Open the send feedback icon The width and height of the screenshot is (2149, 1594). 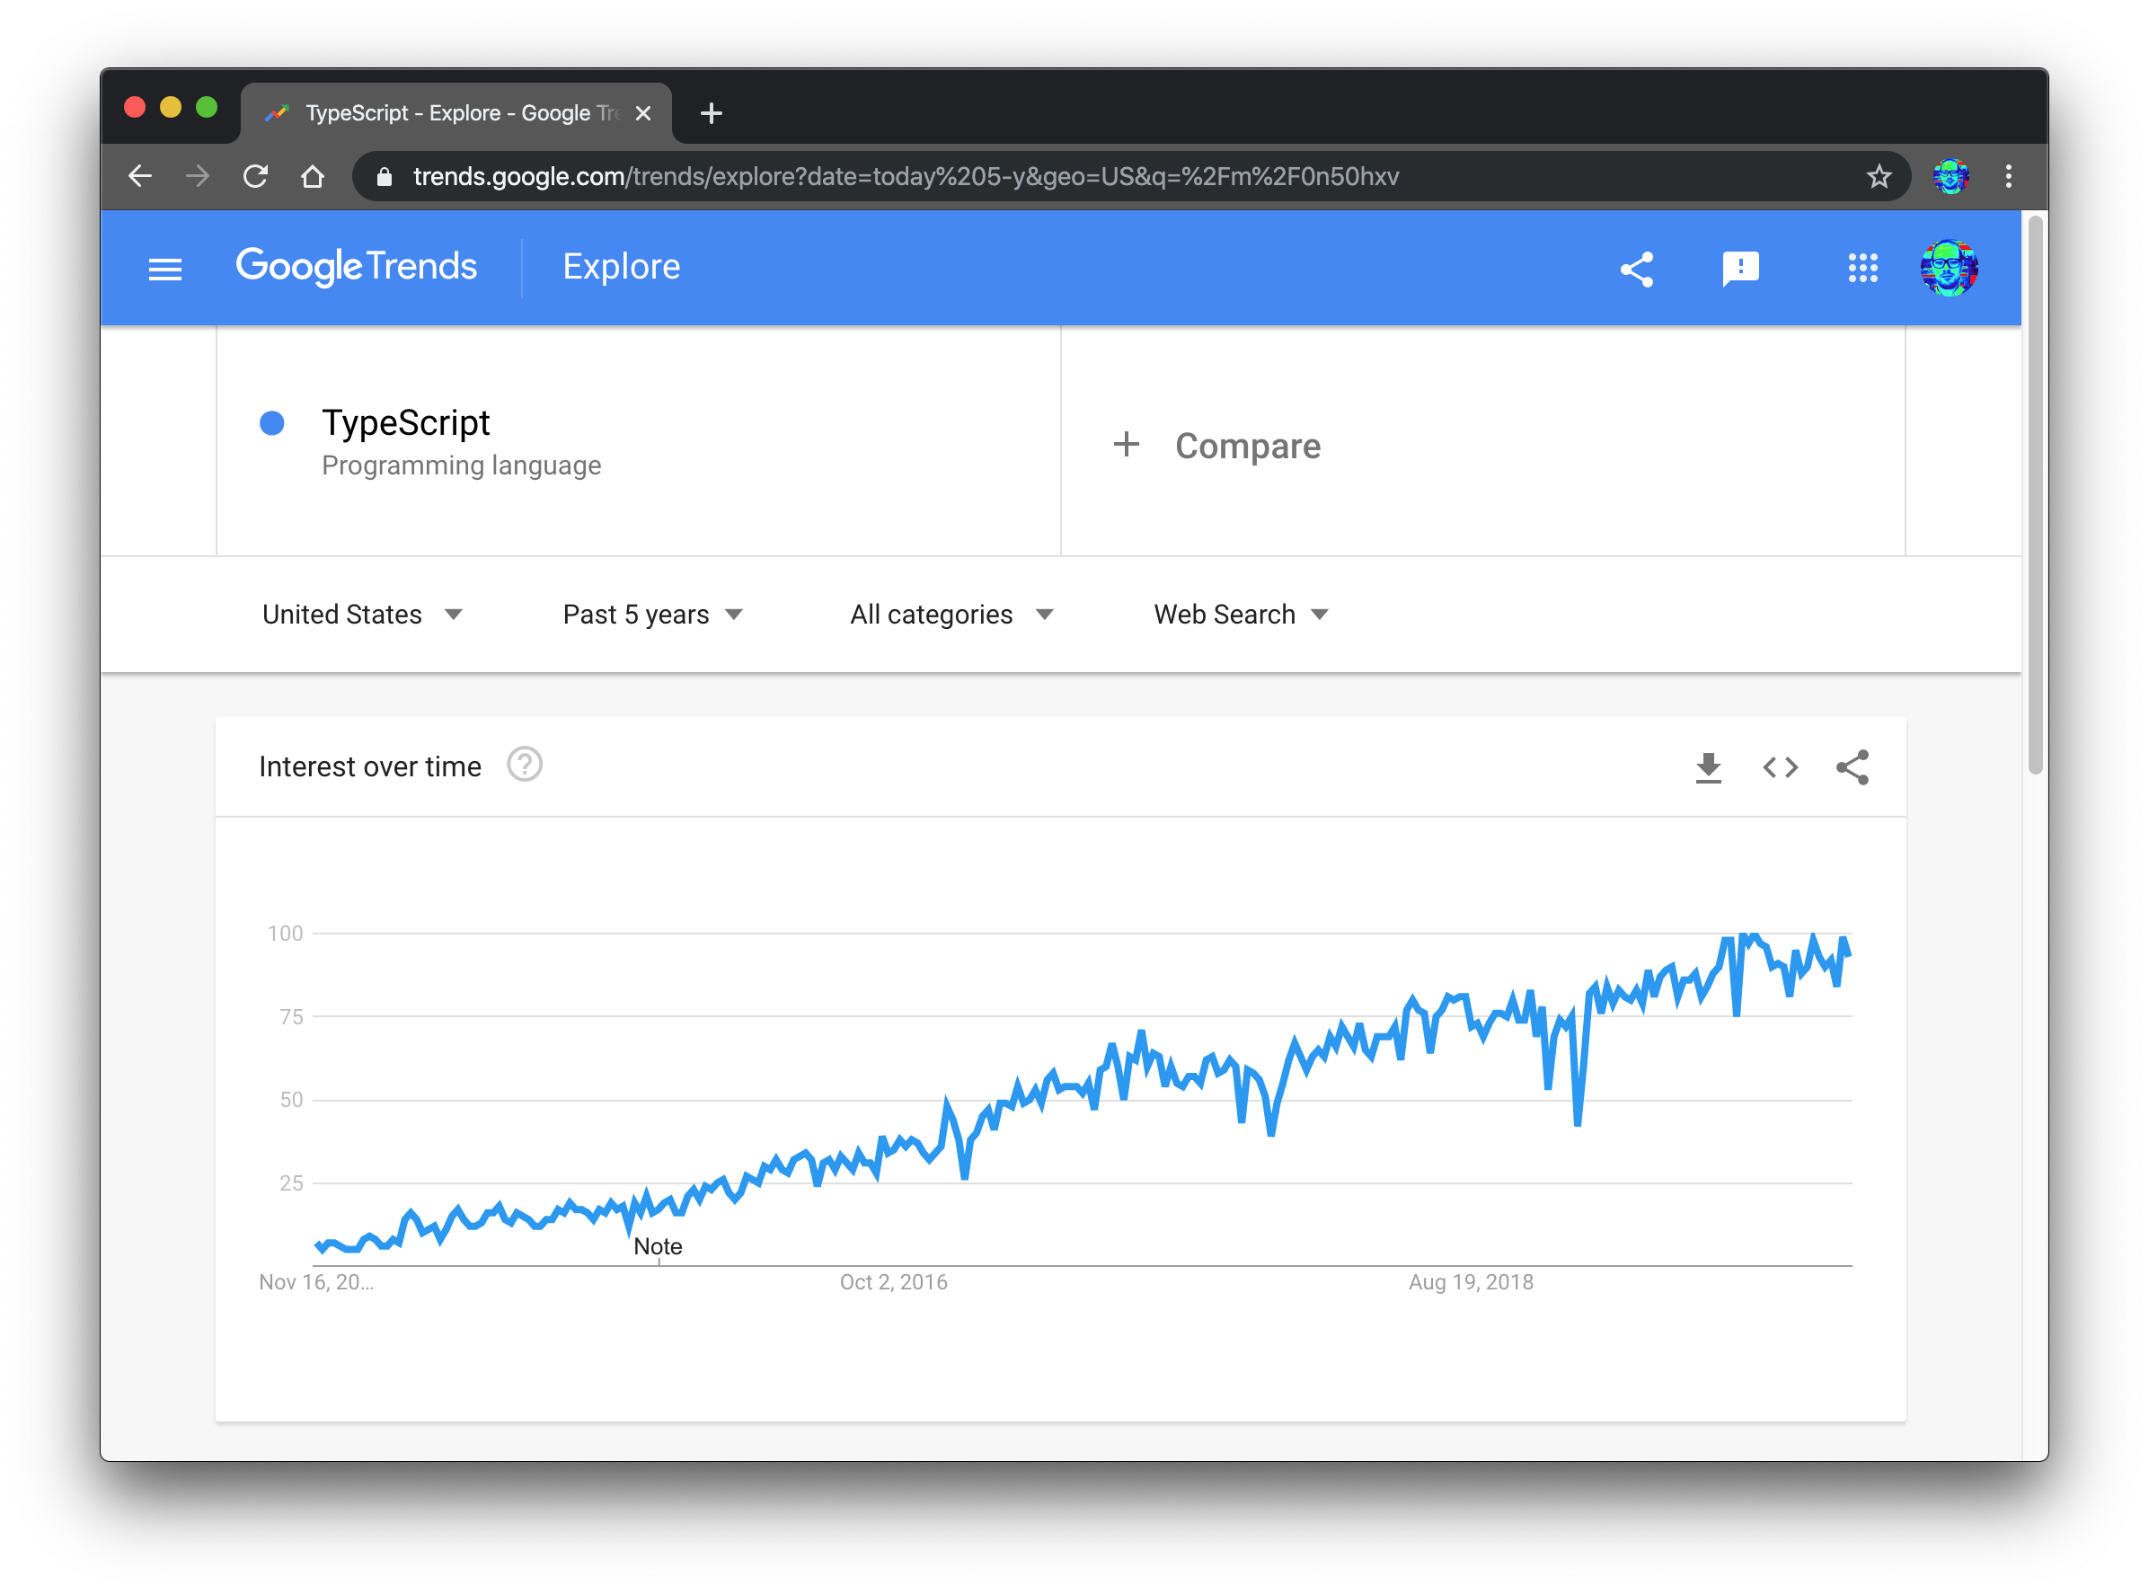click(1739, 269)
